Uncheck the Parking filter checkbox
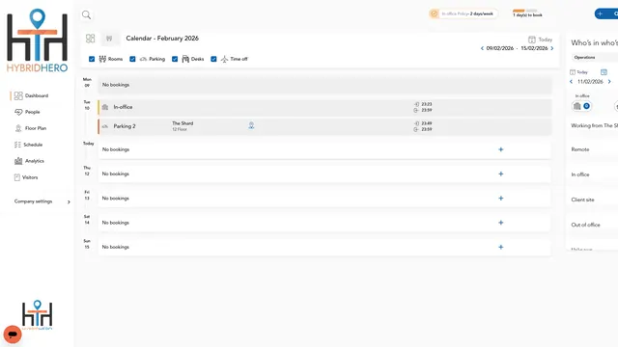Screen dimensions: 618x347 132,59
